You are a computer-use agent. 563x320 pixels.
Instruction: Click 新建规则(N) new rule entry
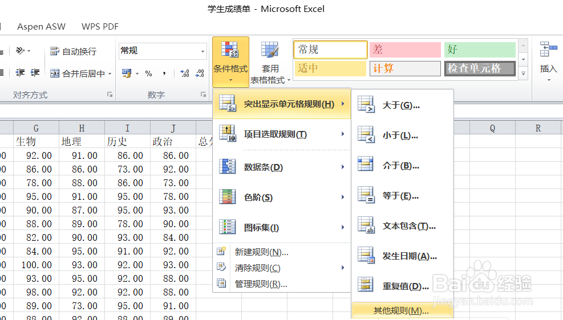click(282, 252)
